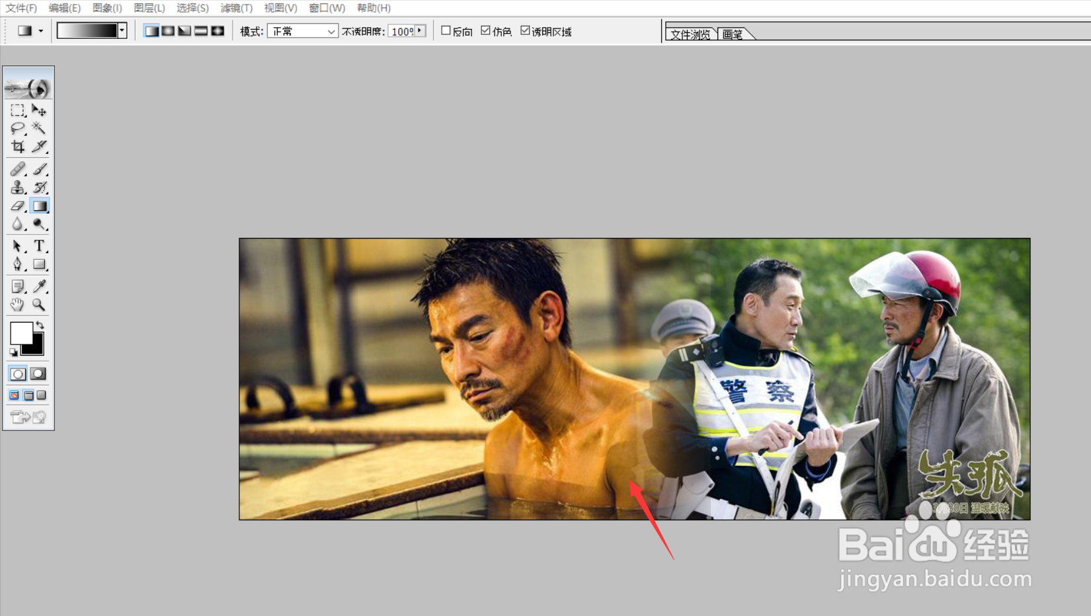
Task: Open the 帮助(H) menu
Action: tap(374, 8)
